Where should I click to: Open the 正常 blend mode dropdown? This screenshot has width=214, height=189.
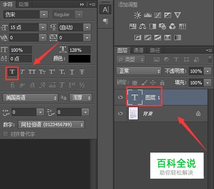pos(139,71)
